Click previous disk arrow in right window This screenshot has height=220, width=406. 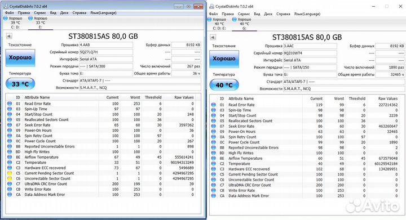point(213,37)
